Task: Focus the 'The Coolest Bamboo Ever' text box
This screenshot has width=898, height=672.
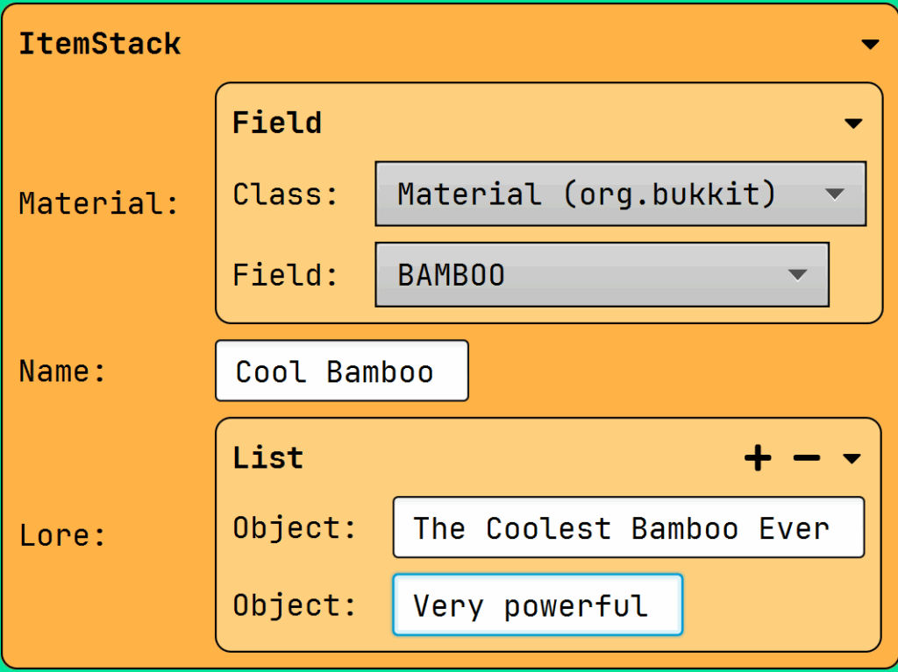Action: point(628,528)
